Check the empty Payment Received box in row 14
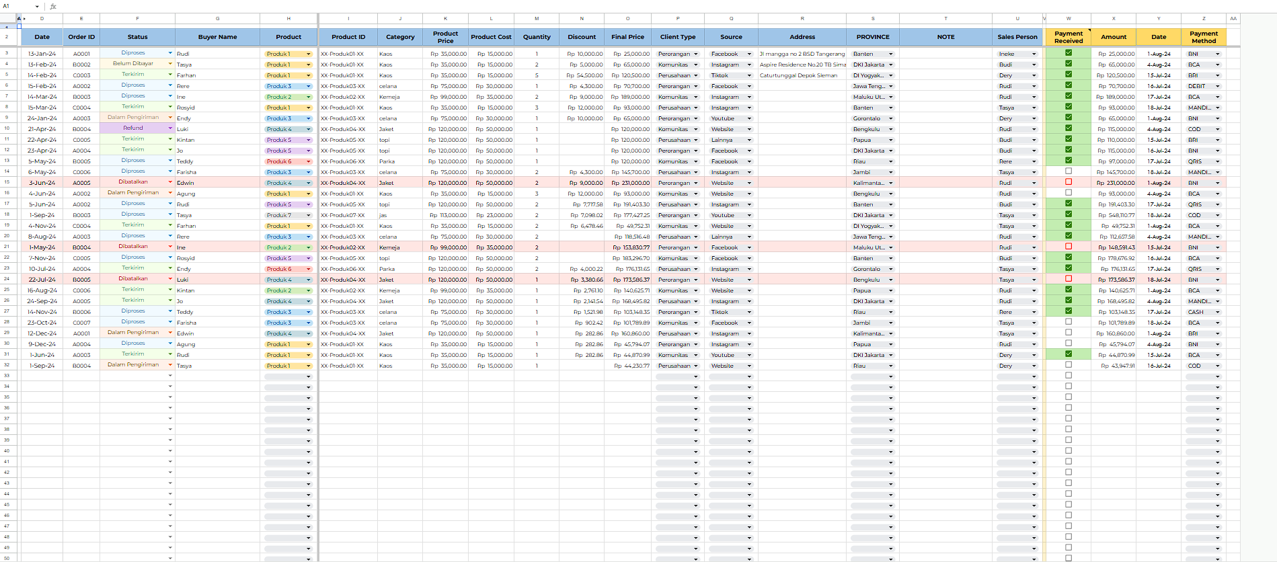This screenshot has height=562, width=1277. coord(1068,171)
